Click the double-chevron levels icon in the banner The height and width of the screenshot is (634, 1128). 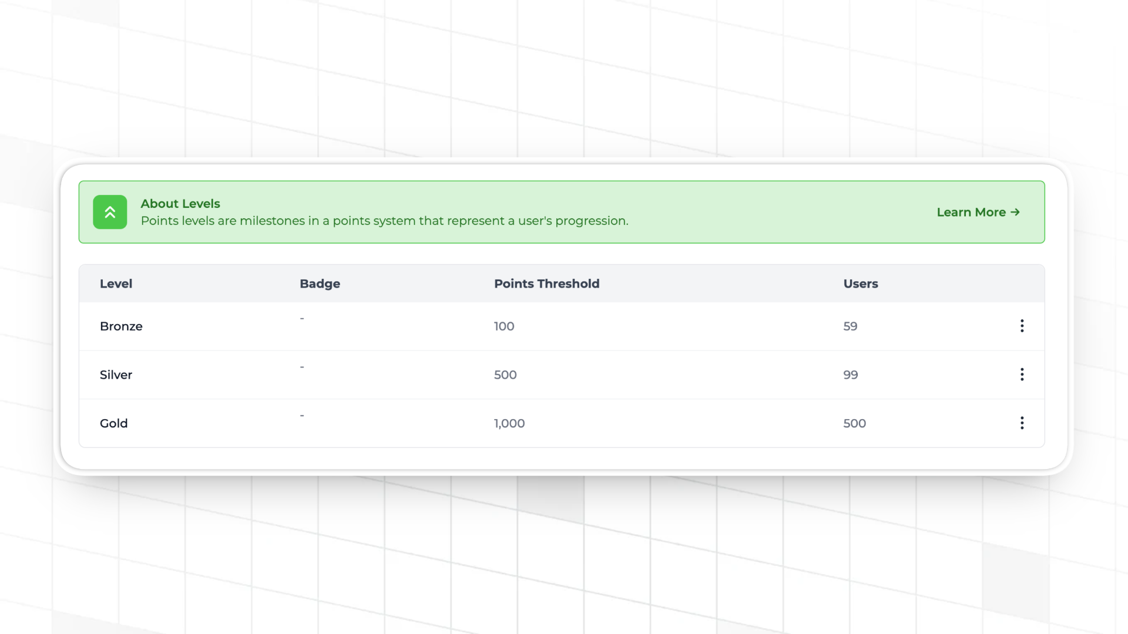[110, 212]
